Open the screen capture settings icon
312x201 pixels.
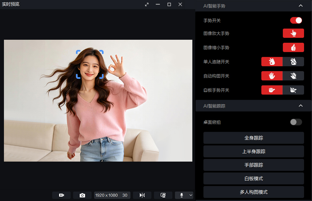[x=163, y=195]
